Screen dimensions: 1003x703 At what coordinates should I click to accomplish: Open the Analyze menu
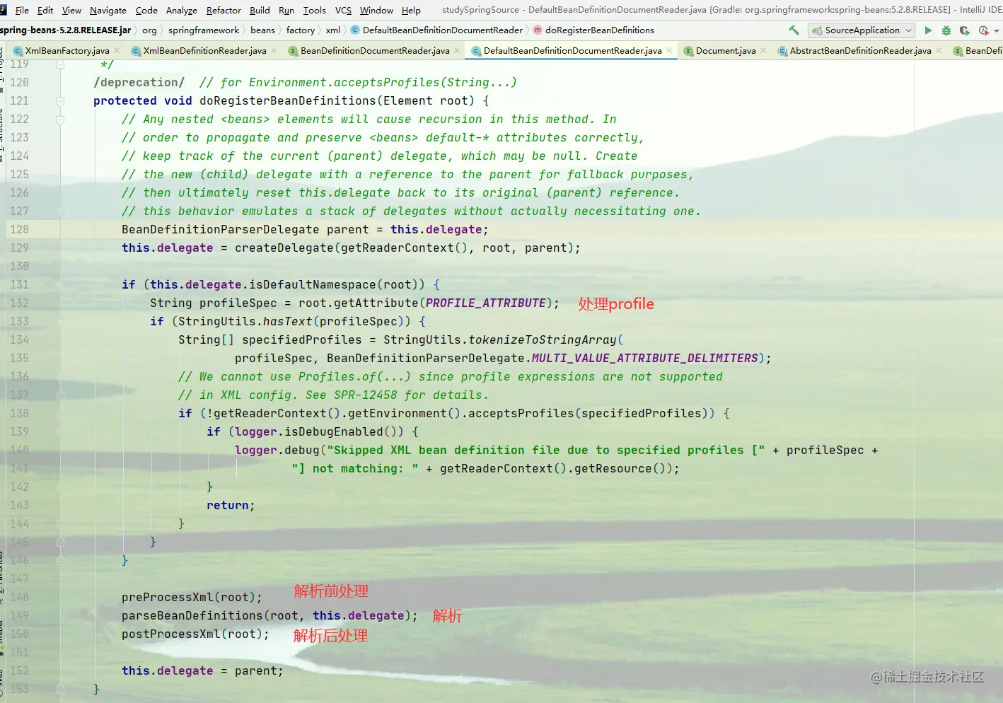(x=182, y=11)
